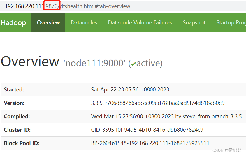Select the 3.3.5 version hash value
The height and width of the screenshot is (155, 246).
[x=158, y=103]
